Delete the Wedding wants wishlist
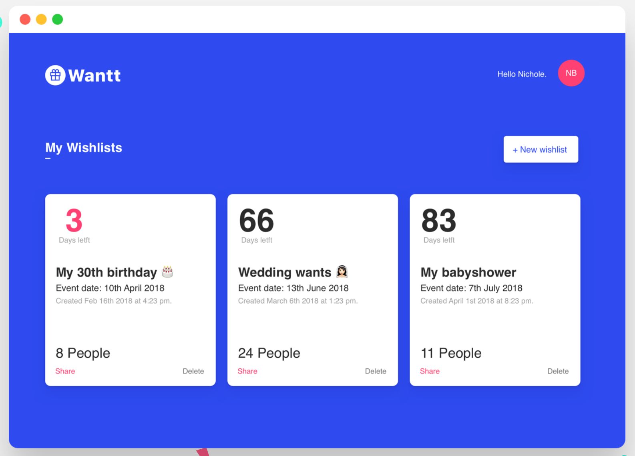The width and height of the screenshot is (635, 456). (376, 371)
